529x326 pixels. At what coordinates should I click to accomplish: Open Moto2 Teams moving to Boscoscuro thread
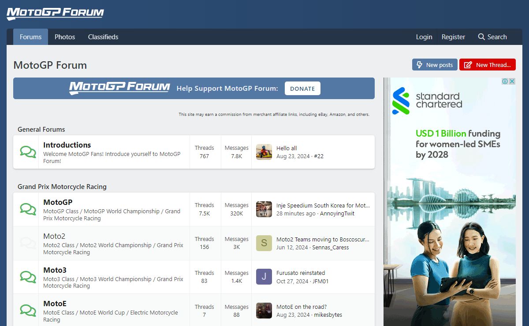pyautogui.click(x=323, y=240)
